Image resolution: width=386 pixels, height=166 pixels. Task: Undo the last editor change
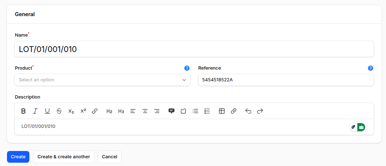[248, 111]
